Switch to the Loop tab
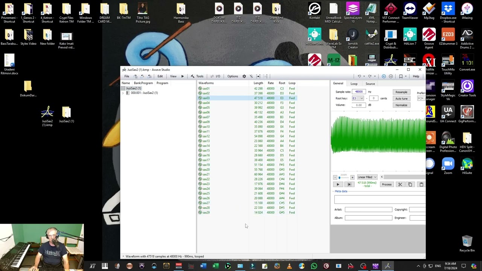 pos(354,84)
